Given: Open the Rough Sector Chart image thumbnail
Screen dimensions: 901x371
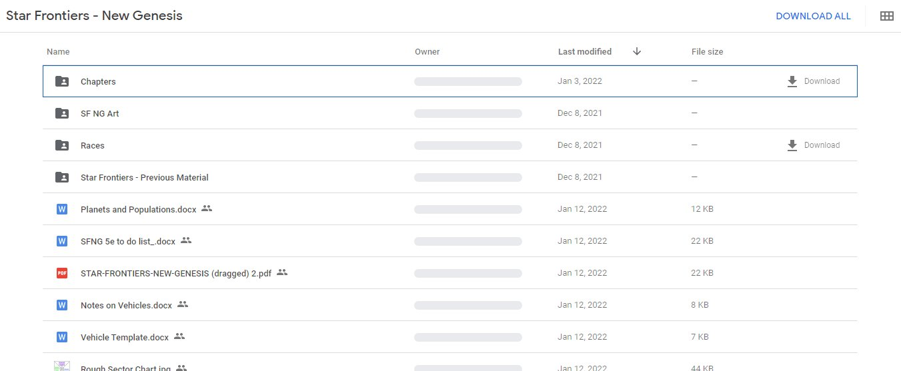Looking at the screenshot, I should pyautogui.click(x=62, y=366).
